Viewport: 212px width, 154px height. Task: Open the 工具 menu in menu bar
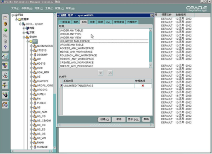(x=49, y=8)
